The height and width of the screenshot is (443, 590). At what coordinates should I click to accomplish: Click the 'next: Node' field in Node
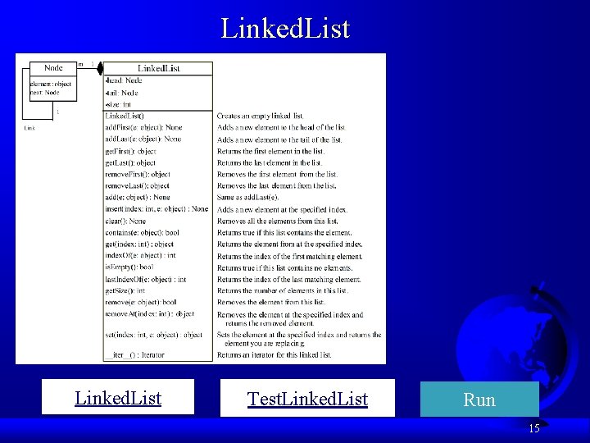[45, 92]
